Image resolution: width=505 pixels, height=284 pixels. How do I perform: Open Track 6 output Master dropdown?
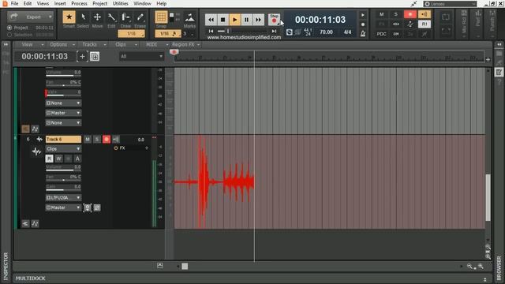tap(63, 207)
